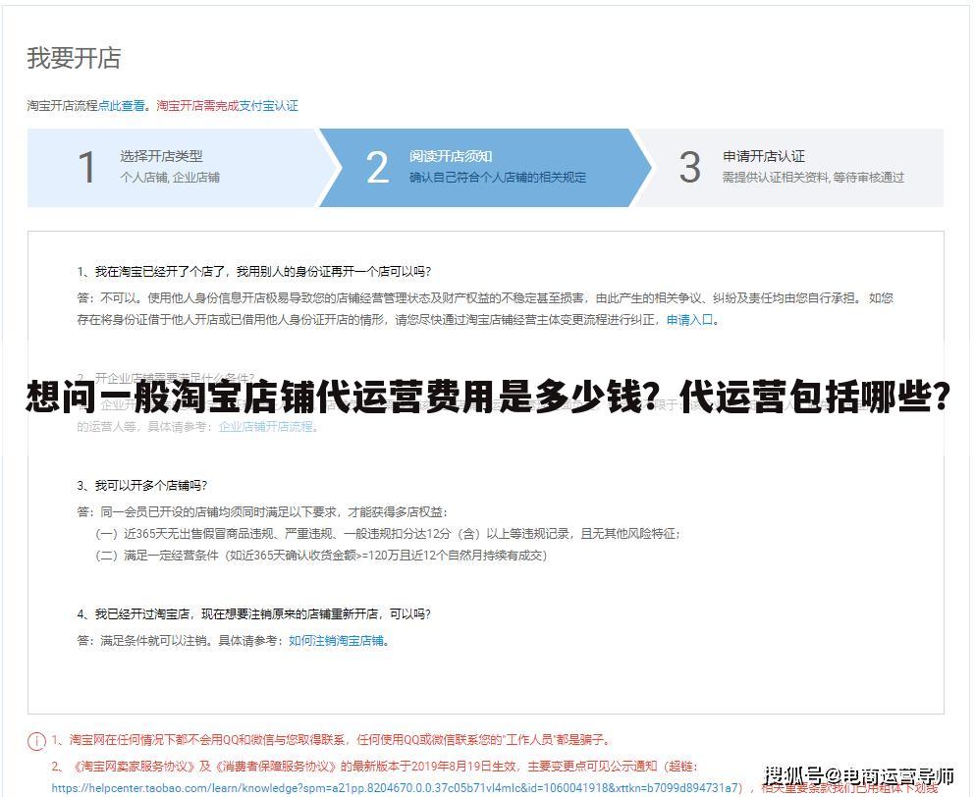Click the 淘宝网卖家服务协议 notice line

[374, 766]
